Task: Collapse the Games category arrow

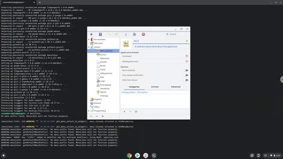Action: point(88,47)
